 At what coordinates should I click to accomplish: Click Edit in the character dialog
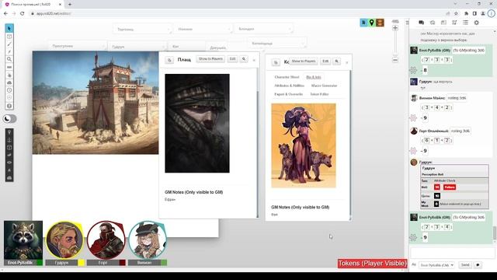click(325, 61)
